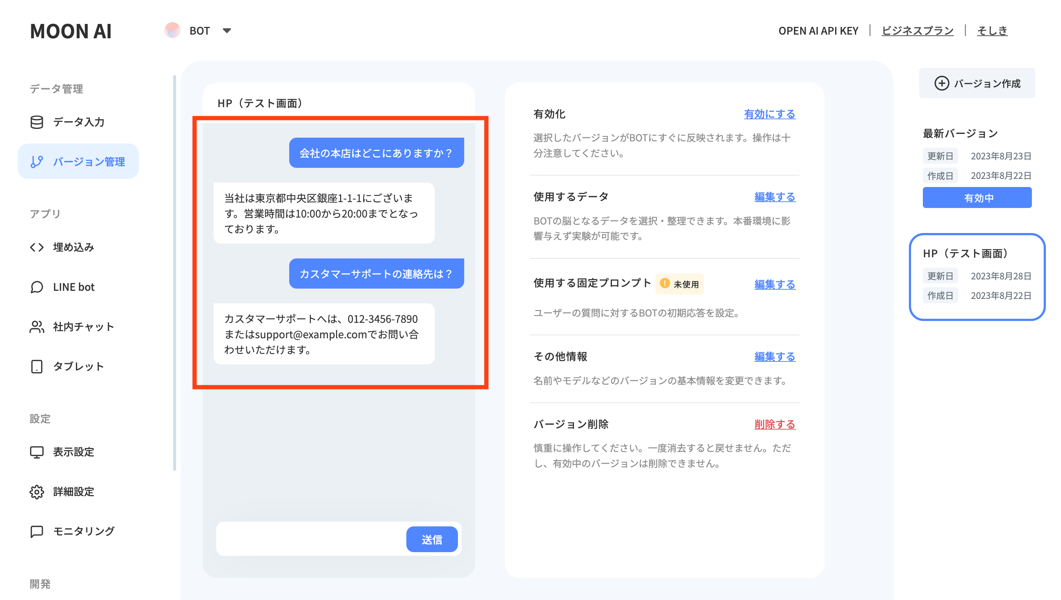Image resolution: width=1061 pixels, height=600 pixels.
Task: Click 削除する to delete the version
Action: [x=774, y=424]
